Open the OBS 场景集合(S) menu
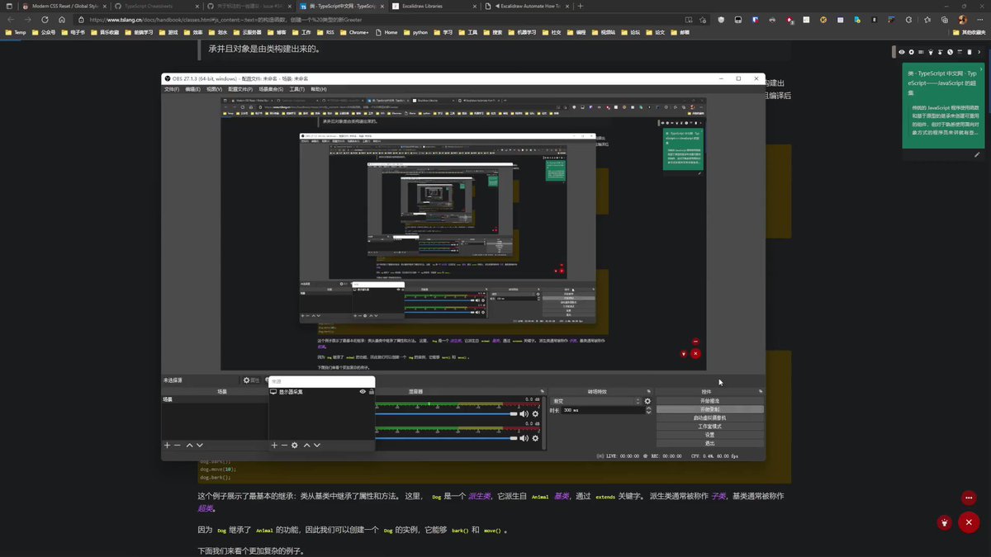Viewport: 991px width, 557px height. (272, 89)
